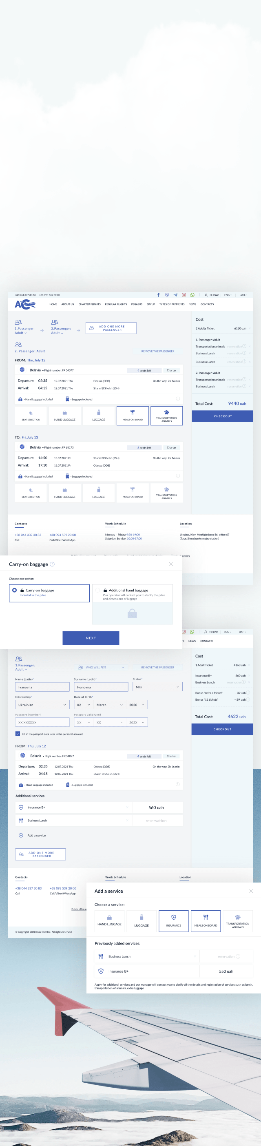Click Checkout button under 9440 uah total
Viewport: 261px width, 1146px height.
click(222, 416)
